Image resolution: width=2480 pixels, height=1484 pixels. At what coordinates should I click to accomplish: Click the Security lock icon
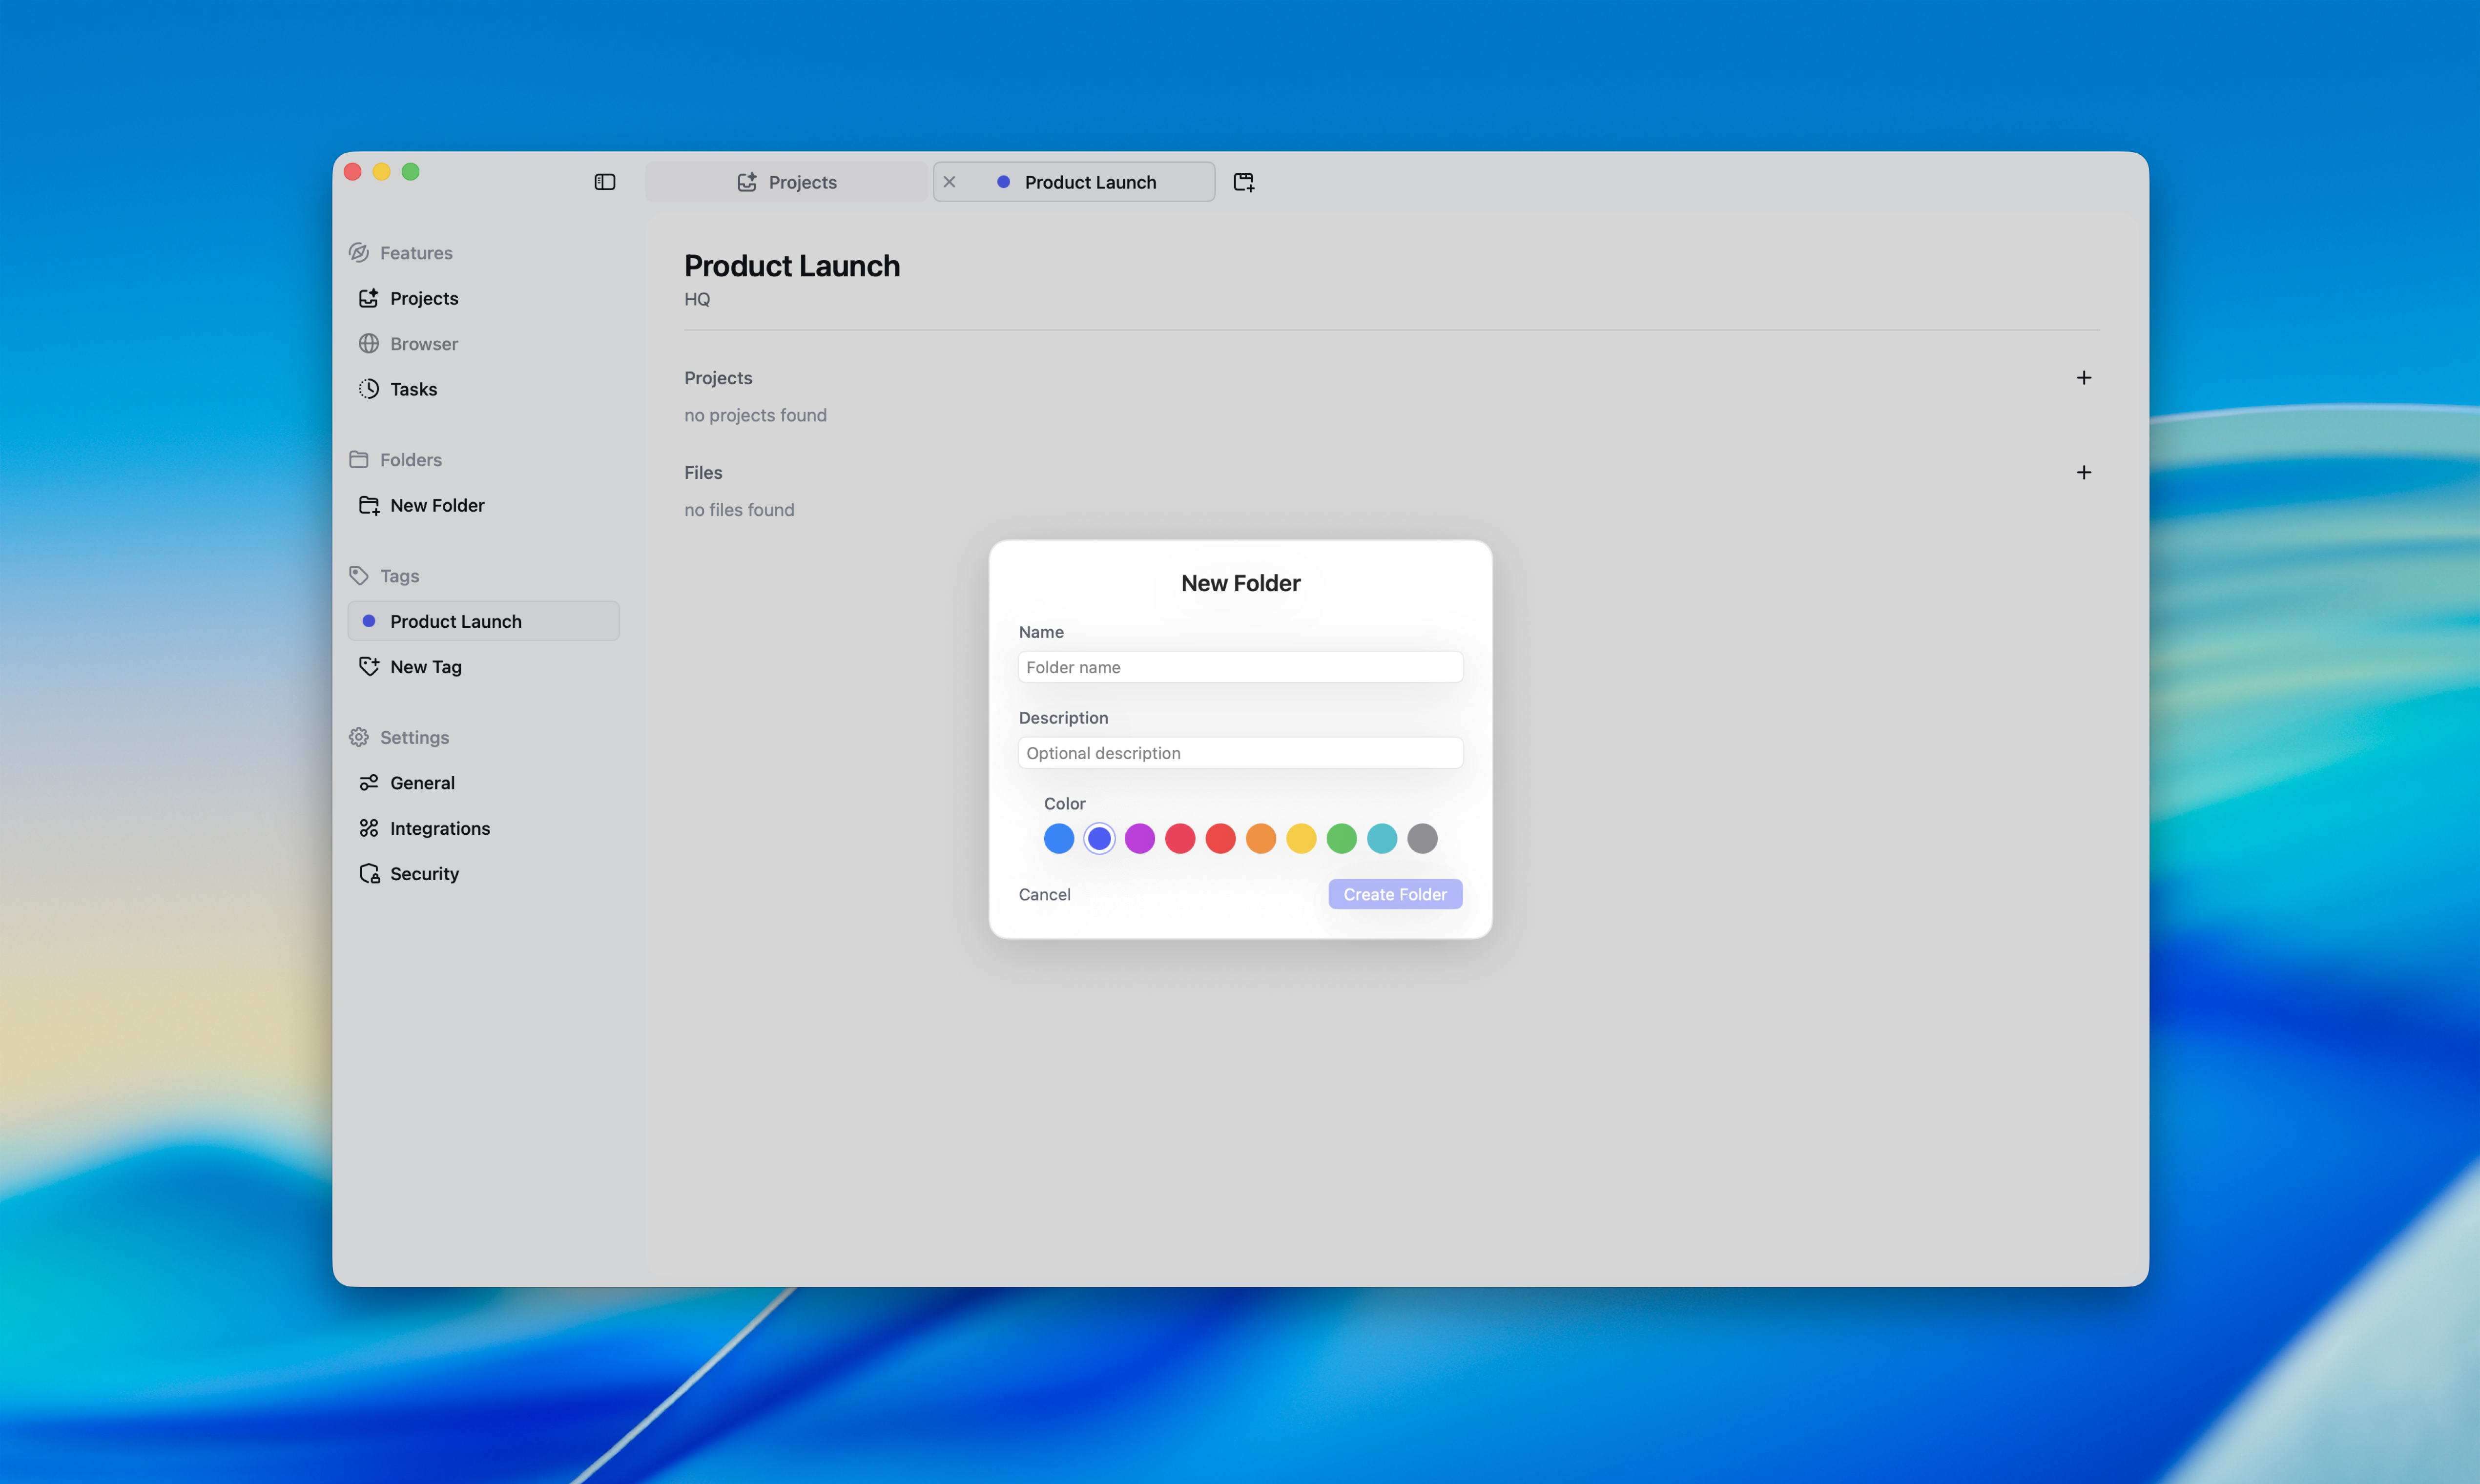point(369,874)
